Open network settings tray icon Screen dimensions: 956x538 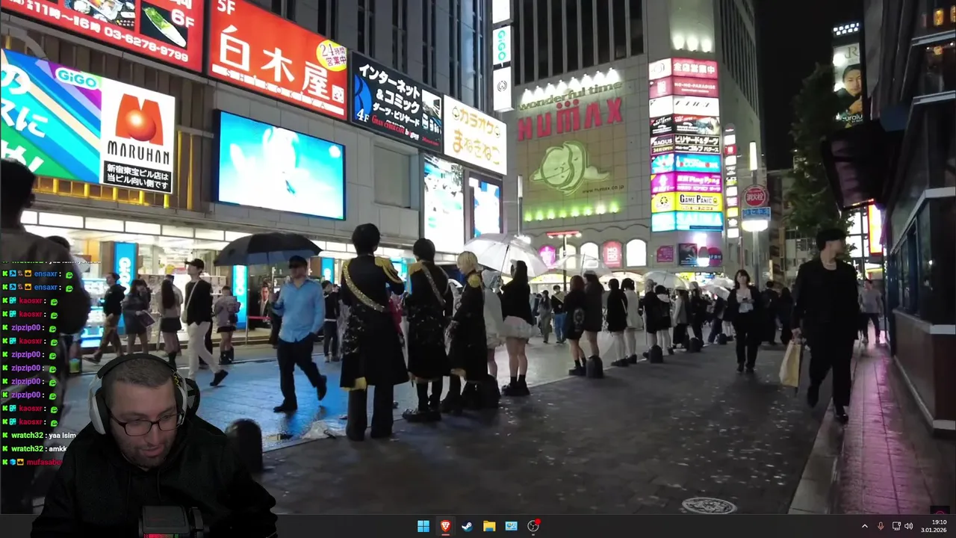coord(896,526)
